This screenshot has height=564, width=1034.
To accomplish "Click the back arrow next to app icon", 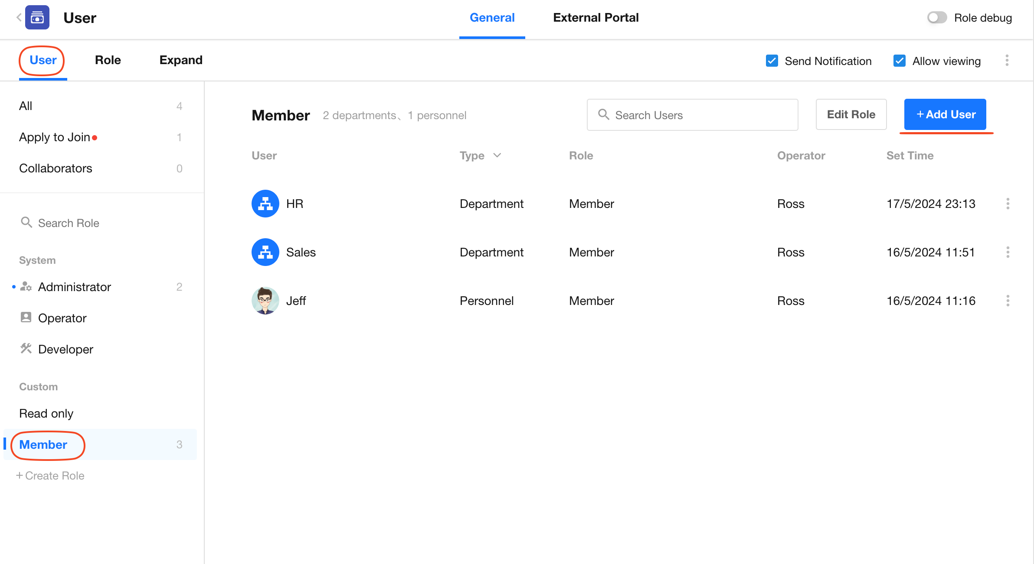I will (x=19, y=17).
